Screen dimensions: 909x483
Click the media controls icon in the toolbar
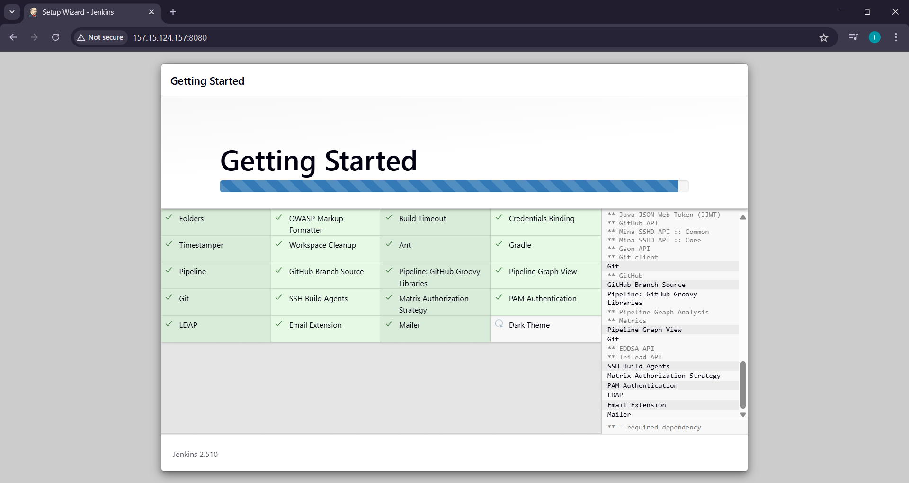[853, 37]
